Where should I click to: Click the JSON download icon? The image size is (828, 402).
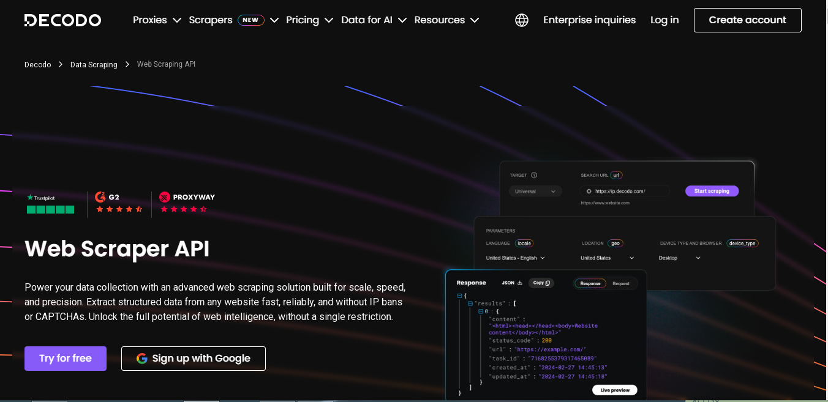point(520,283)
